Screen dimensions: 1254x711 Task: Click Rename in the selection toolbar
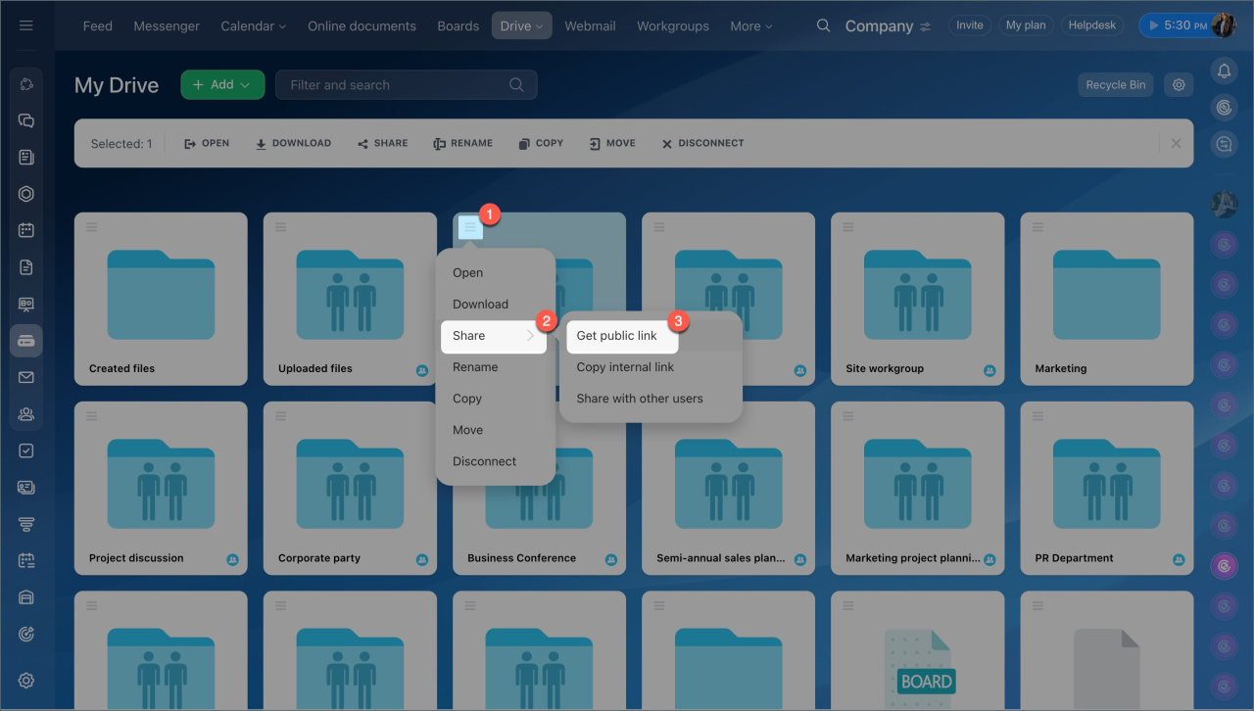coord(462,144)
